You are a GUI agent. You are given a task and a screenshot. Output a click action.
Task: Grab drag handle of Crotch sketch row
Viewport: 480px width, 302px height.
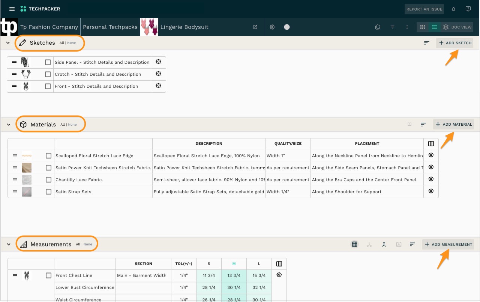click(14, 74)
